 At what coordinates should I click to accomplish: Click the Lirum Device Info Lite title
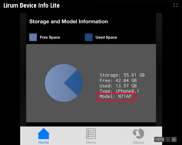[32, 5]
